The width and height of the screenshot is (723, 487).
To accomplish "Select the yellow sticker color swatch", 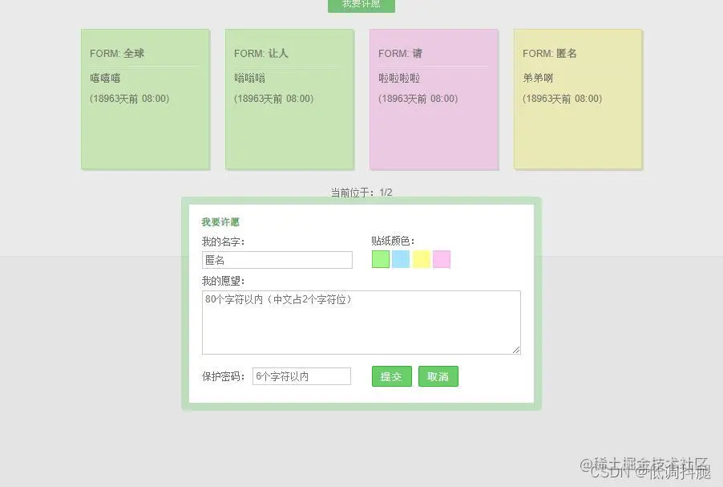I will (420, 258).
